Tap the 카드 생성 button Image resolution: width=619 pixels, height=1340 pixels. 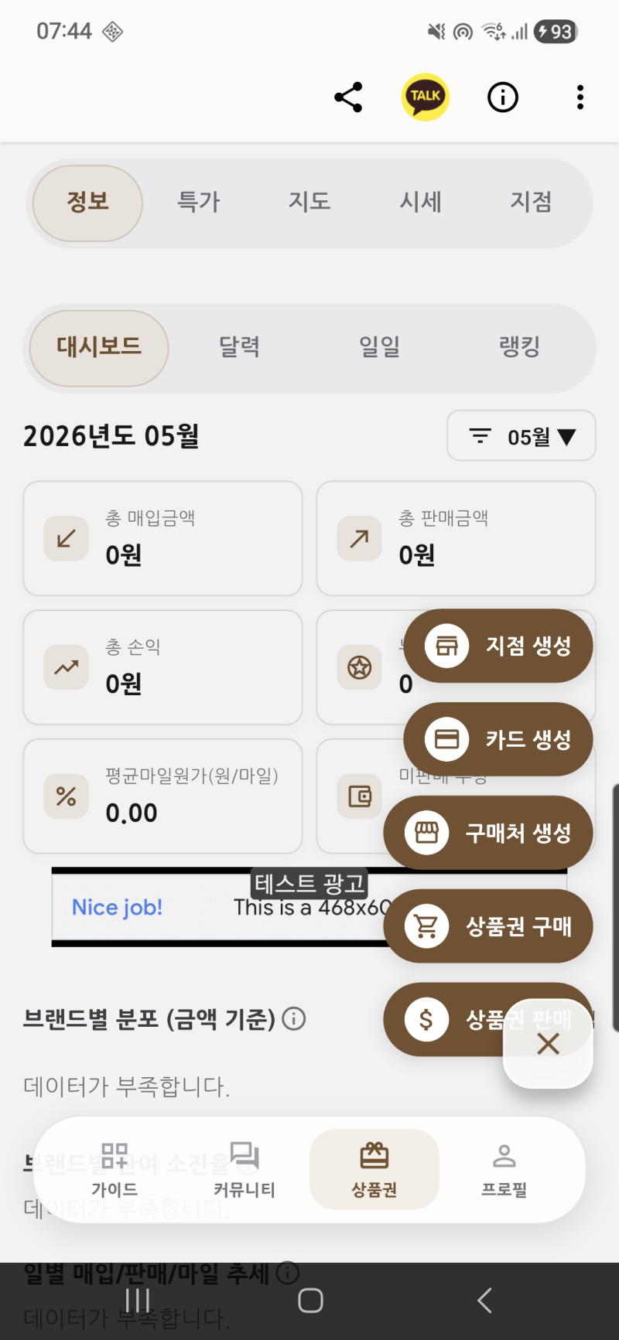click(x=498, y=739)
